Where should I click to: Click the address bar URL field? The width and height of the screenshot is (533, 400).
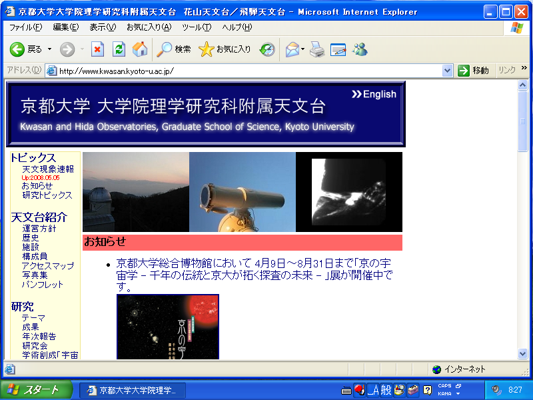[x=250, y=71]
